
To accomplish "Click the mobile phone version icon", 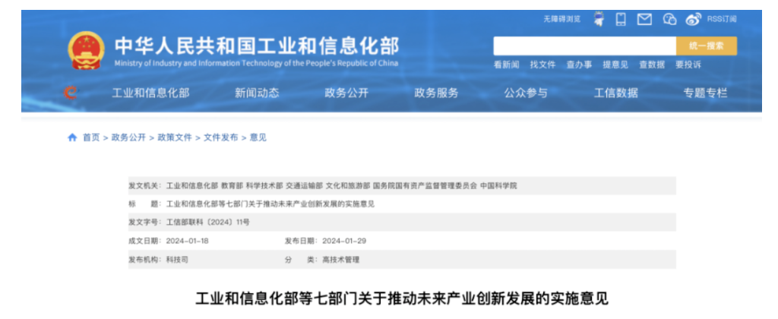I will pos(621,19).
